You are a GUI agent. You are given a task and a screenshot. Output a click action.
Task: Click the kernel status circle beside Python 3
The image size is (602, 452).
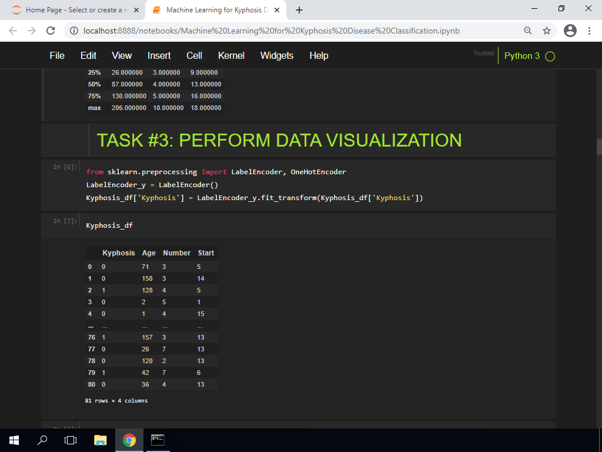[549, 55]
